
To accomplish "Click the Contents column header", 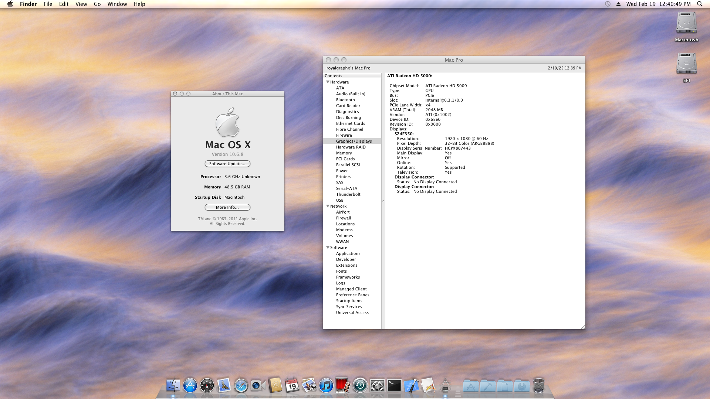I will [x=352, y=76].
